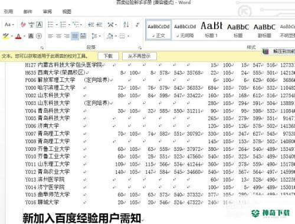This screenshot has width=295, height=224.
Task: Click the 从不再显示 button
Action: 139,56
